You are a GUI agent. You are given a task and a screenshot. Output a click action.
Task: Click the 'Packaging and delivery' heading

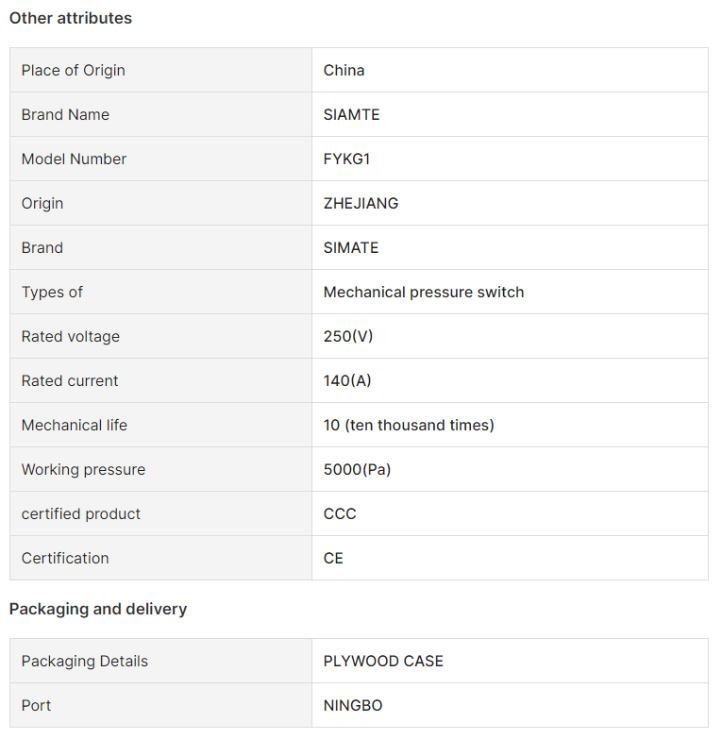(98, 610)
